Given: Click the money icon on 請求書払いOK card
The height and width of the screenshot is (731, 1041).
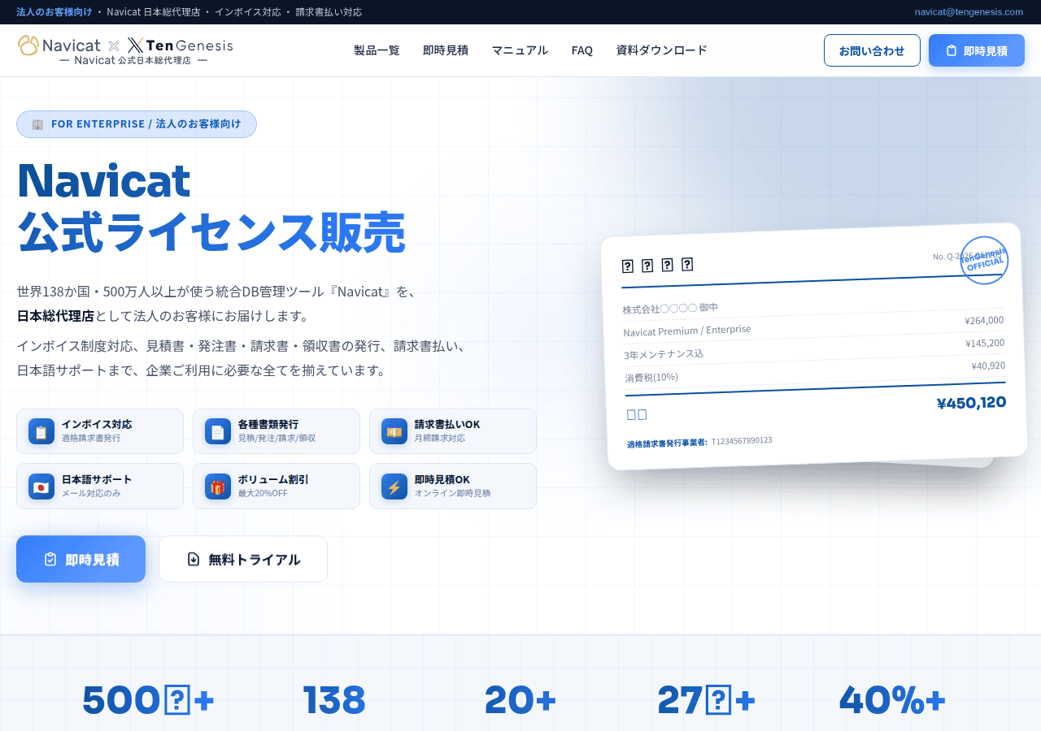Looking at the screenshot, I should (x=394, y=431).
